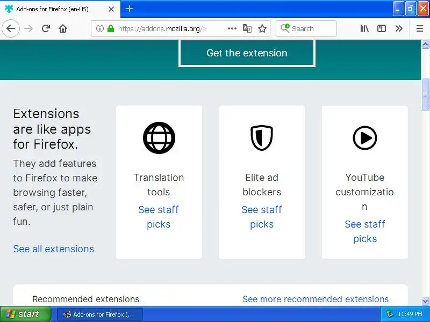Open staff picks for Elite ad blockers

coord(262,217)
